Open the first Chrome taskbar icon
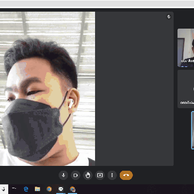Viewport: 194px width, 194px height. pos(49,189)
